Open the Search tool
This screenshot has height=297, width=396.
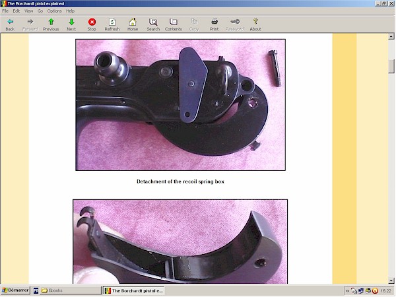(x=153, y=24)
